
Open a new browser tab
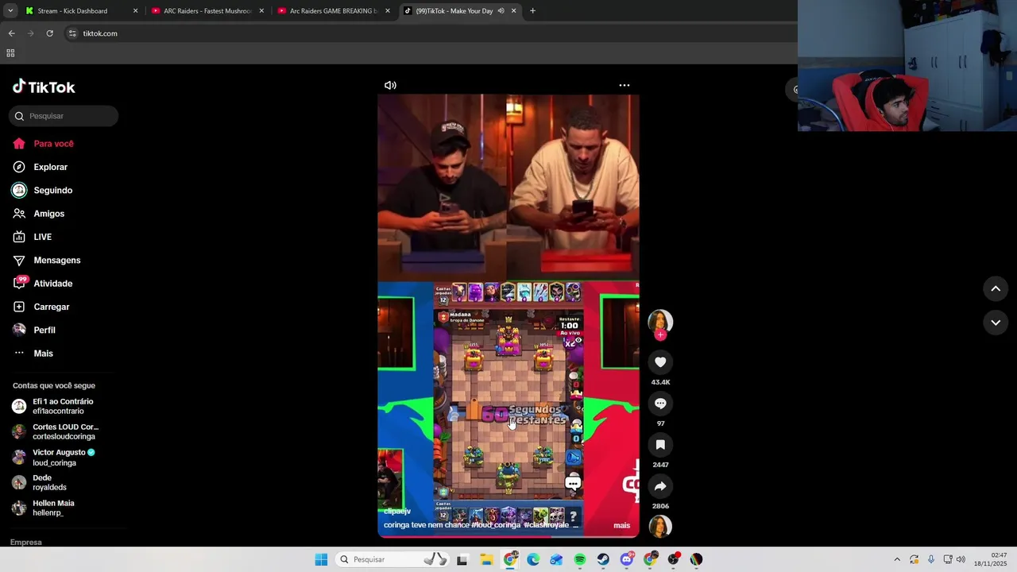click(x=532, y=11)
